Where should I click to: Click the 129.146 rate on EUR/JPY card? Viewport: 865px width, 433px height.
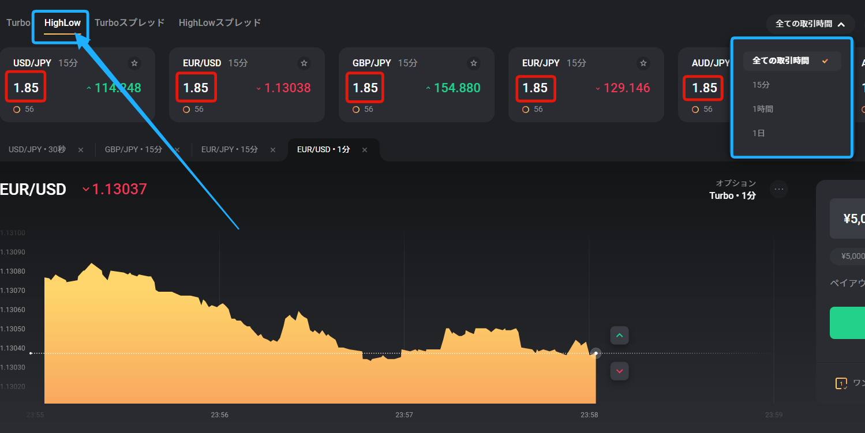(x=627, y=88)
